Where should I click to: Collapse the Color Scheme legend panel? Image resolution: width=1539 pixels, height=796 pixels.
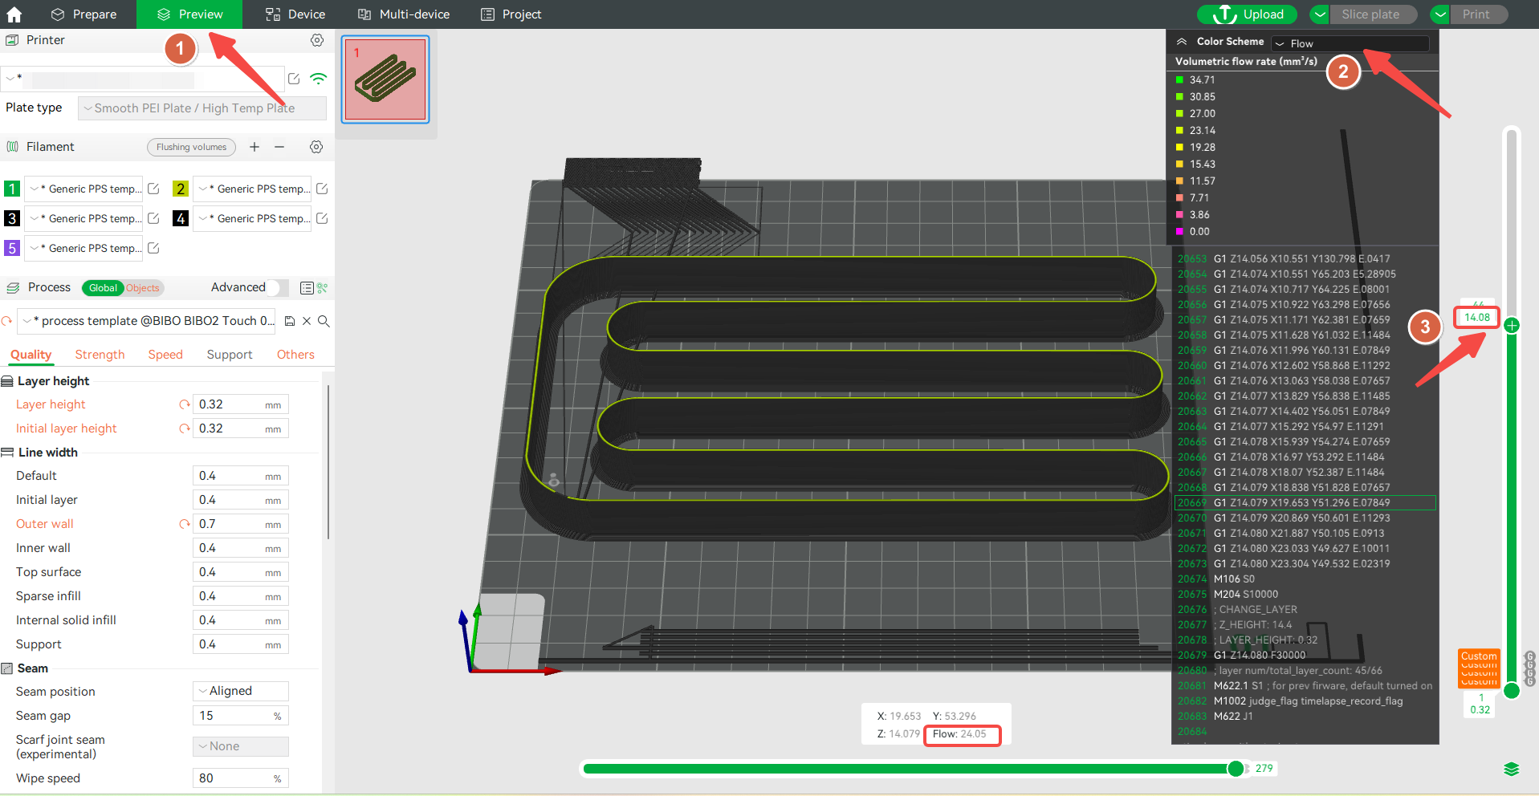point(1182,42)
